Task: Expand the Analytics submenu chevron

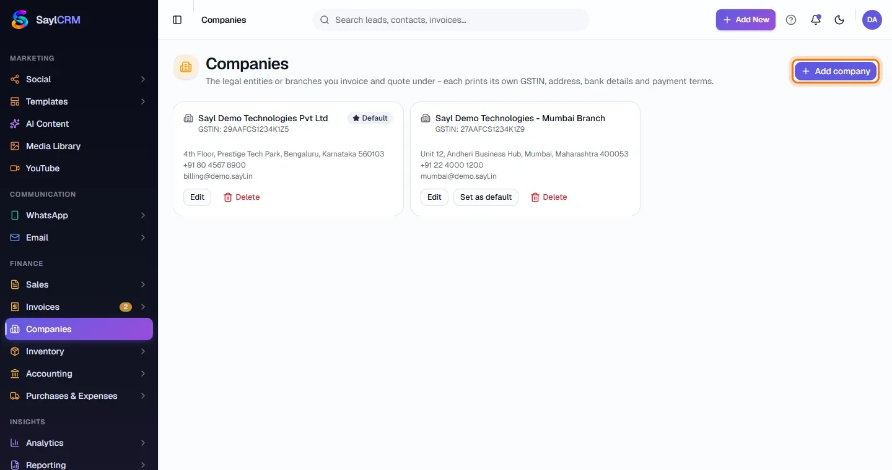Action: click(143, 443)
